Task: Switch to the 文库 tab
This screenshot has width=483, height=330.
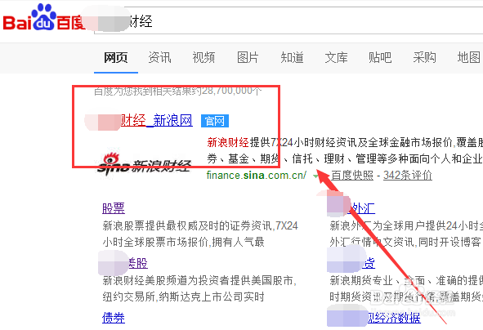Action: click(336, 57)
